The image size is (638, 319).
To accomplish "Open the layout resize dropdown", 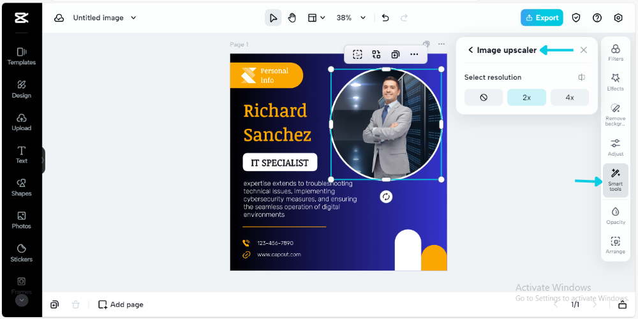I will (x=316, y=18).
